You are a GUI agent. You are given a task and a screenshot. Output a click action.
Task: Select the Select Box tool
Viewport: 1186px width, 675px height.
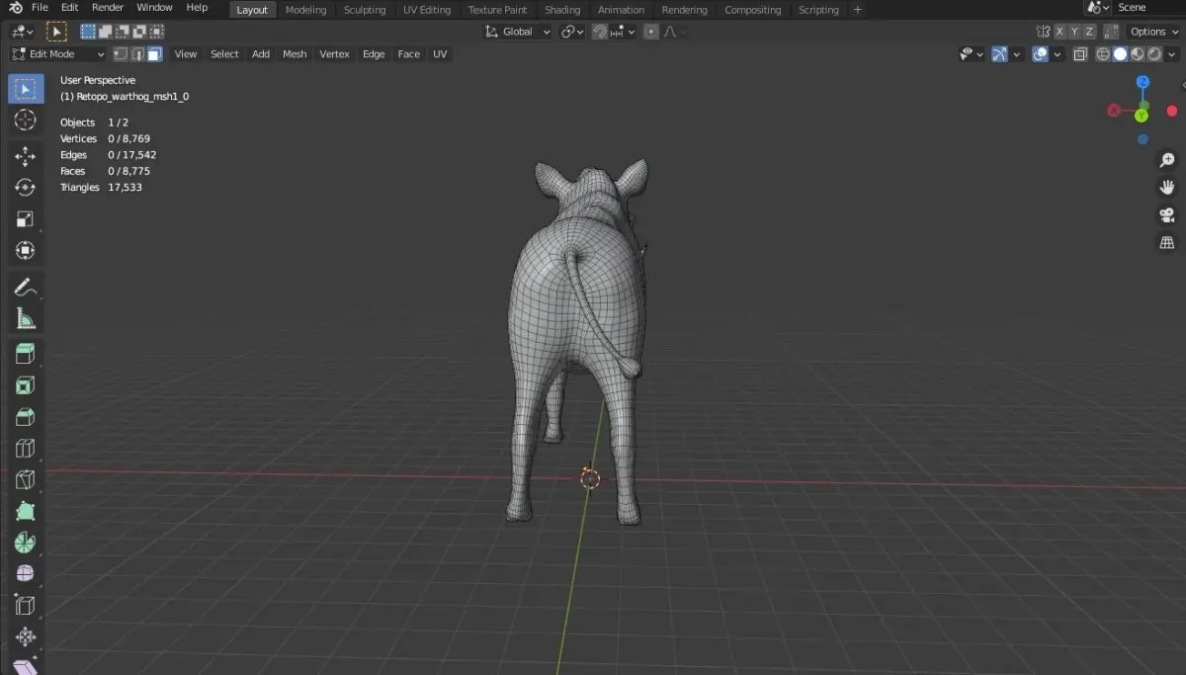pos(26,89)
